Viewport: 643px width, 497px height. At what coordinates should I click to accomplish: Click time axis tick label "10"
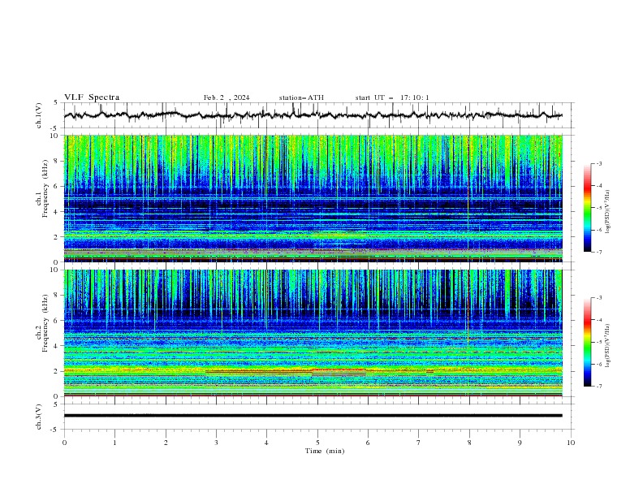[571, 443]
